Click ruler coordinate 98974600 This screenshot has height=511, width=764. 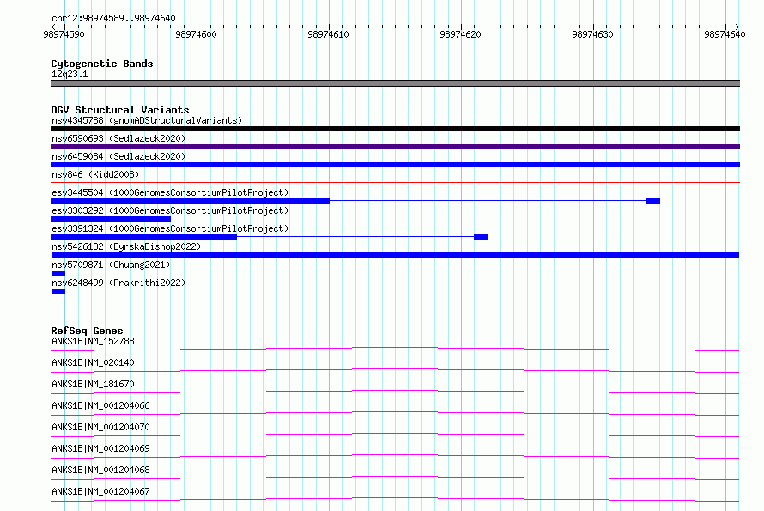click(196, 34)
